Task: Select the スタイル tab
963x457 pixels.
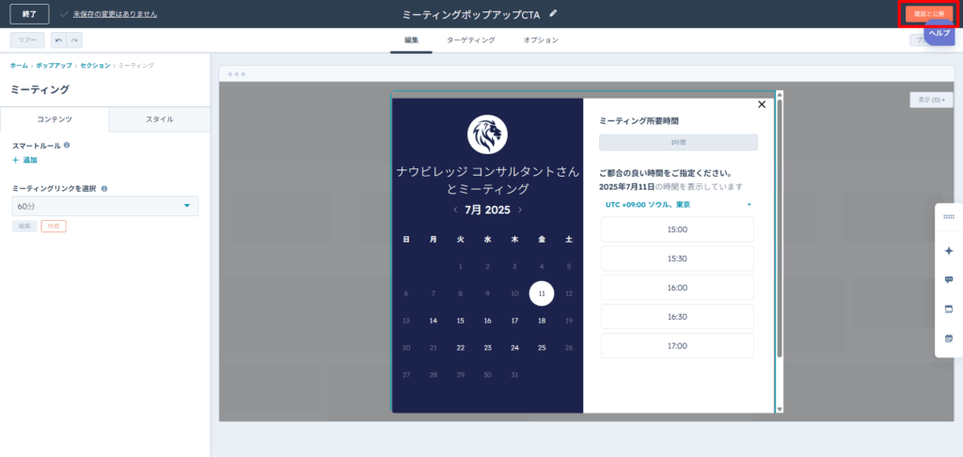Action: pos(160,119)
